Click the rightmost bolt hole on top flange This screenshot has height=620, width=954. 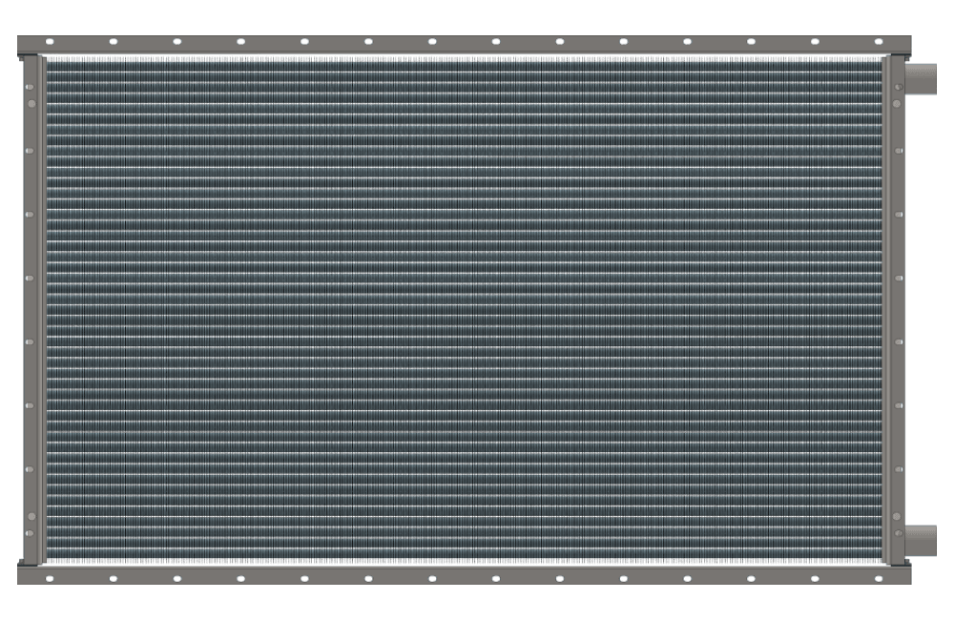pos(879,42)
